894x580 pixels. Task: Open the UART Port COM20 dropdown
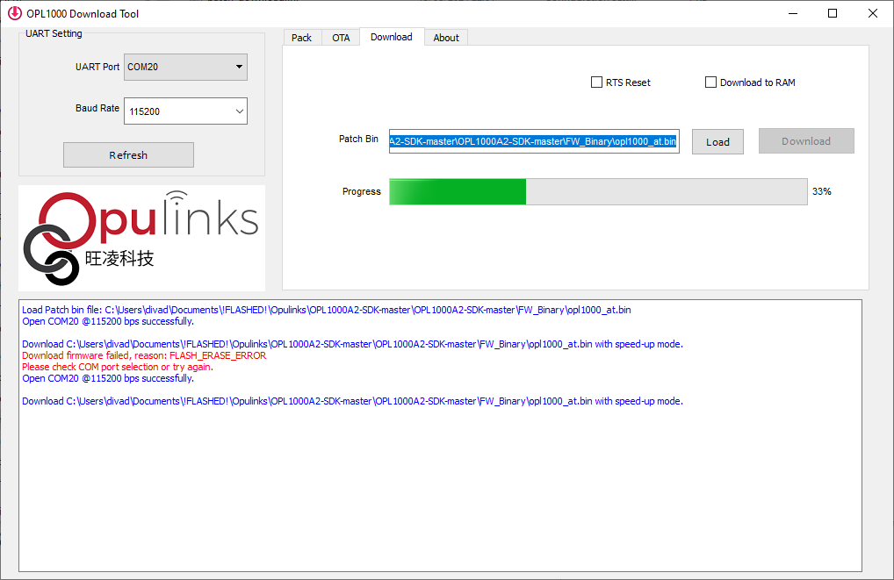point(185,67)
